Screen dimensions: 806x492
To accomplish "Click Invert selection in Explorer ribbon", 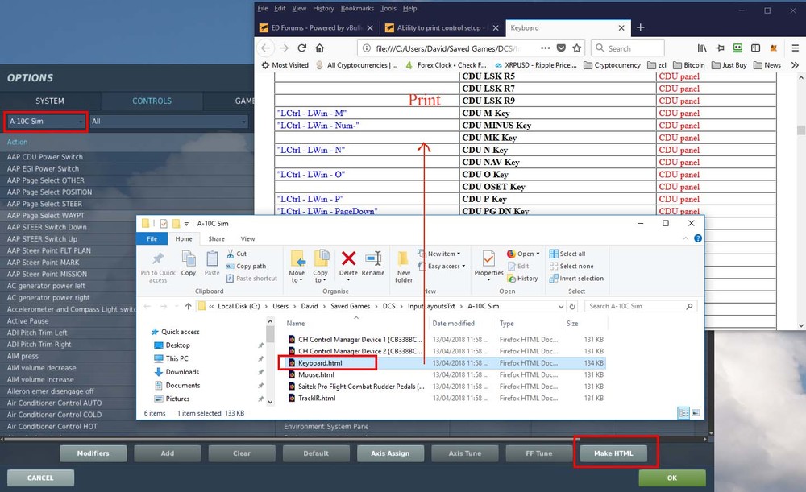I will [576, 279].
